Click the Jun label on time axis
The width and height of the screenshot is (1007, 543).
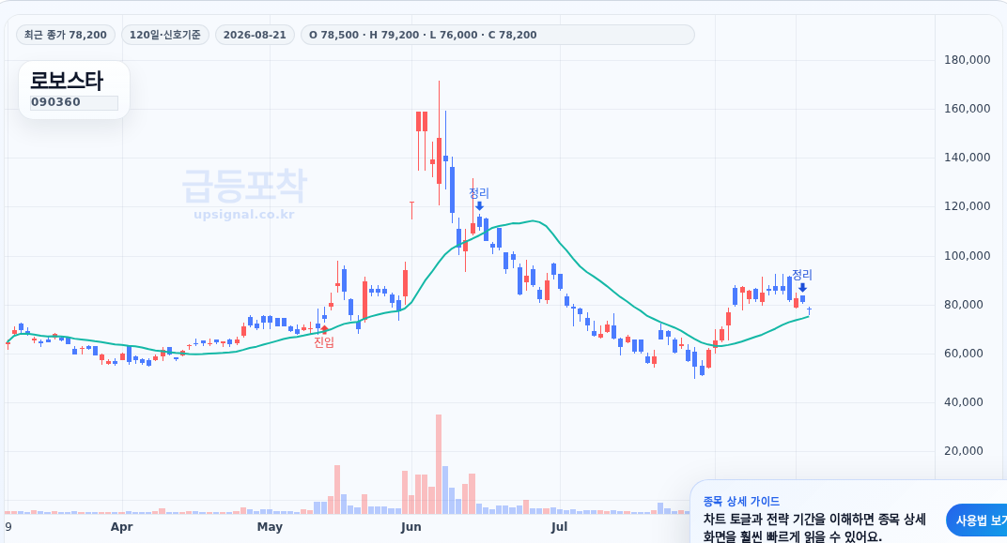tap(411, 527)
